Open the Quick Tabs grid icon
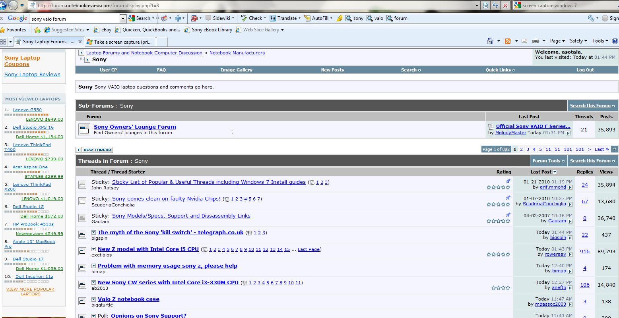This screenshot has width=619, height=318. (x=3, y=42)
